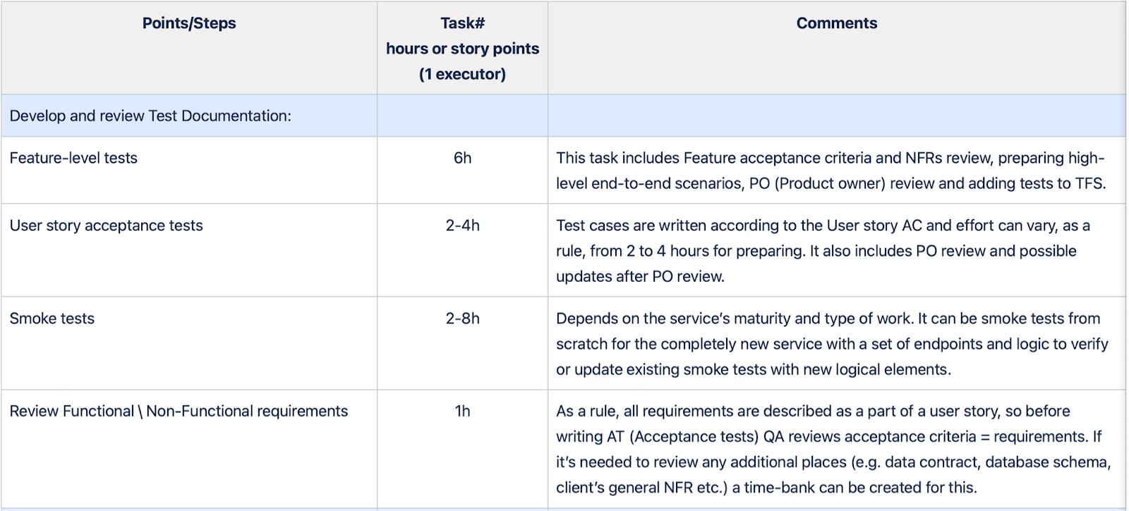Select the User story acceptance tests cell
The height and width of the screenshot is (511, 1129).
pos(106,226)
